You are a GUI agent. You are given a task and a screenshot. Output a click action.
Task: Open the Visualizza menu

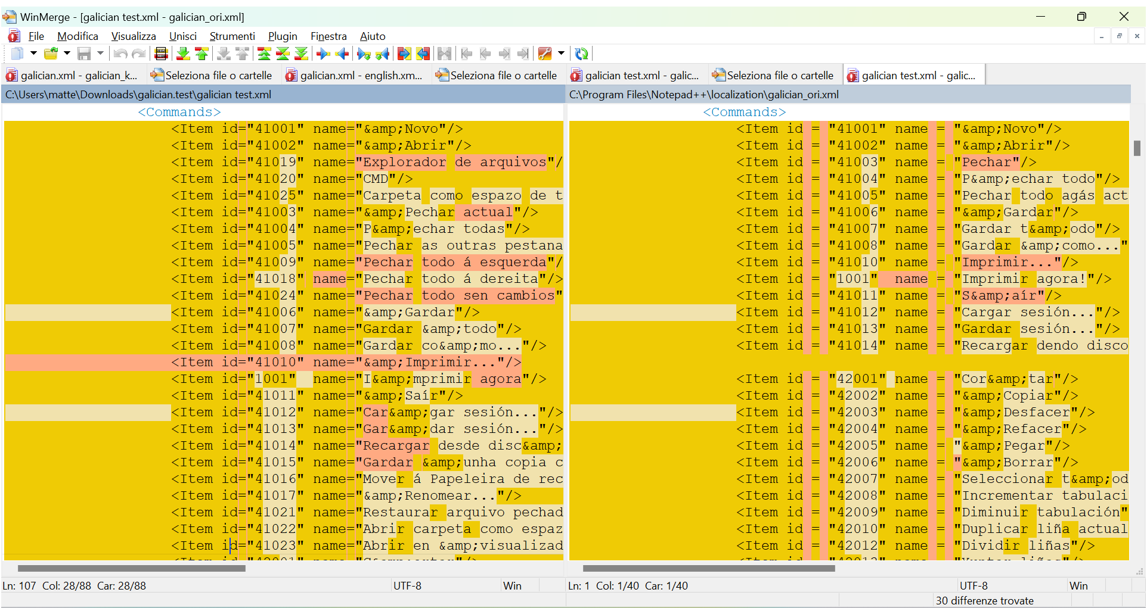click(x=134, y=36)
